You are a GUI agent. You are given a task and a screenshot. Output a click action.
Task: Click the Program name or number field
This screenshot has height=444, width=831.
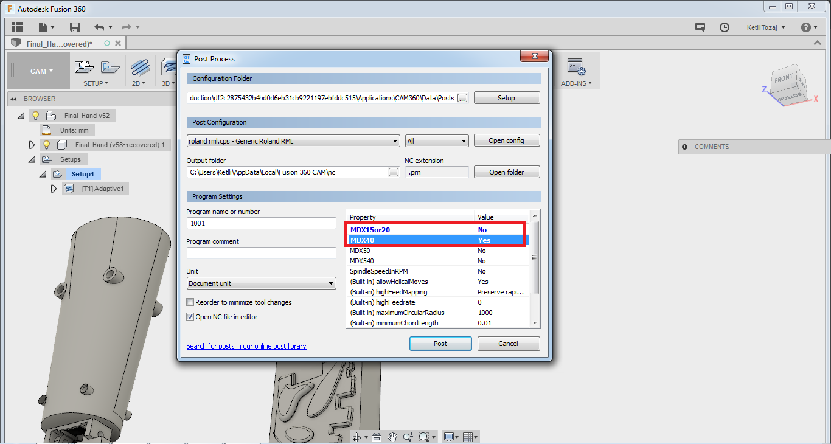(261, 223)
